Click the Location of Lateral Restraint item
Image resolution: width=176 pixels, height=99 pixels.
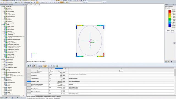coord(14,46)
